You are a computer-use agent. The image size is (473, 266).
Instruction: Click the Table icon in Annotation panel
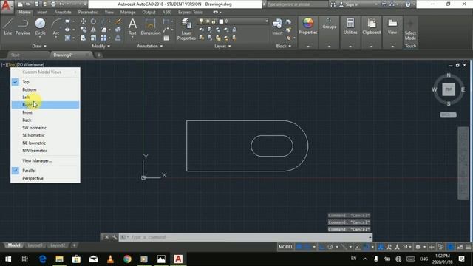click(166, 38)
